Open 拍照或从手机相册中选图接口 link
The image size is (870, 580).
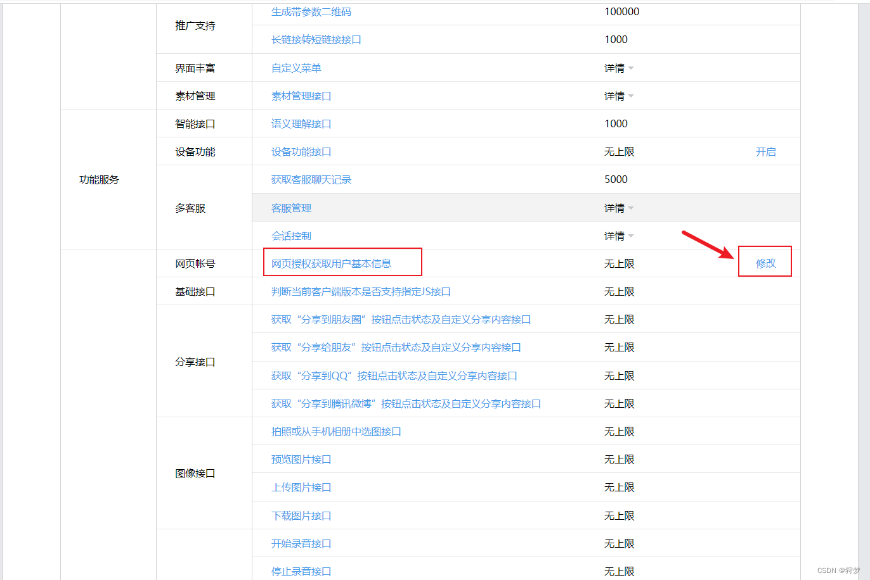click(336, 432)
